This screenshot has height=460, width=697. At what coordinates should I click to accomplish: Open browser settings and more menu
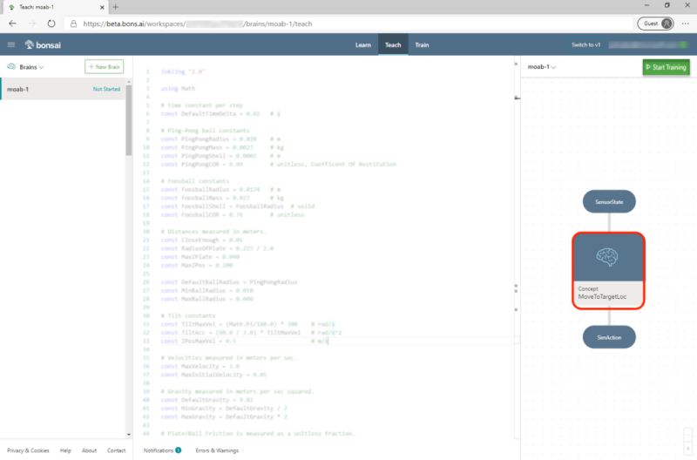tap(685, 24)
